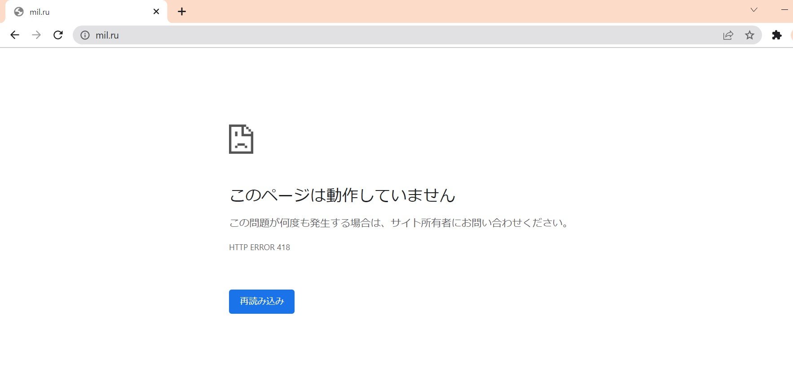The image size is (793, 368).
Task: Close the mil.ru tab
Action: 156,12
